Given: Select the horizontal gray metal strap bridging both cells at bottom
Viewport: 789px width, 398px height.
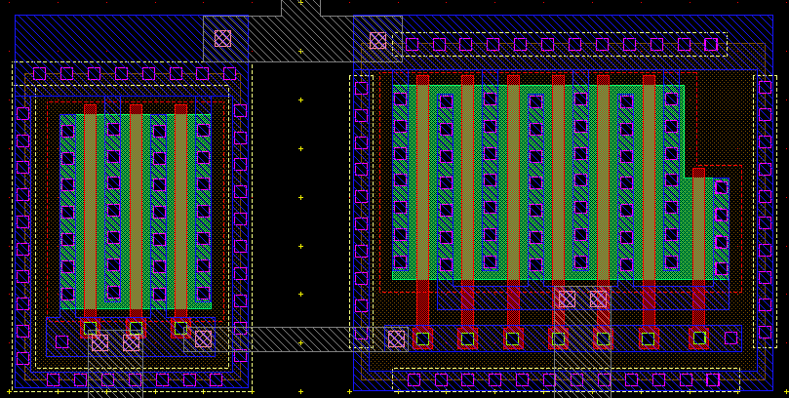Looking at the screenshot, I should (296, 339).
